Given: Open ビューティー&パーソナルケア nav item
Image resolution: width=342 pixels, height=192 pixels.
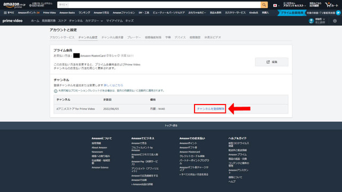Looking at the screenshot, I should [169, 13].
